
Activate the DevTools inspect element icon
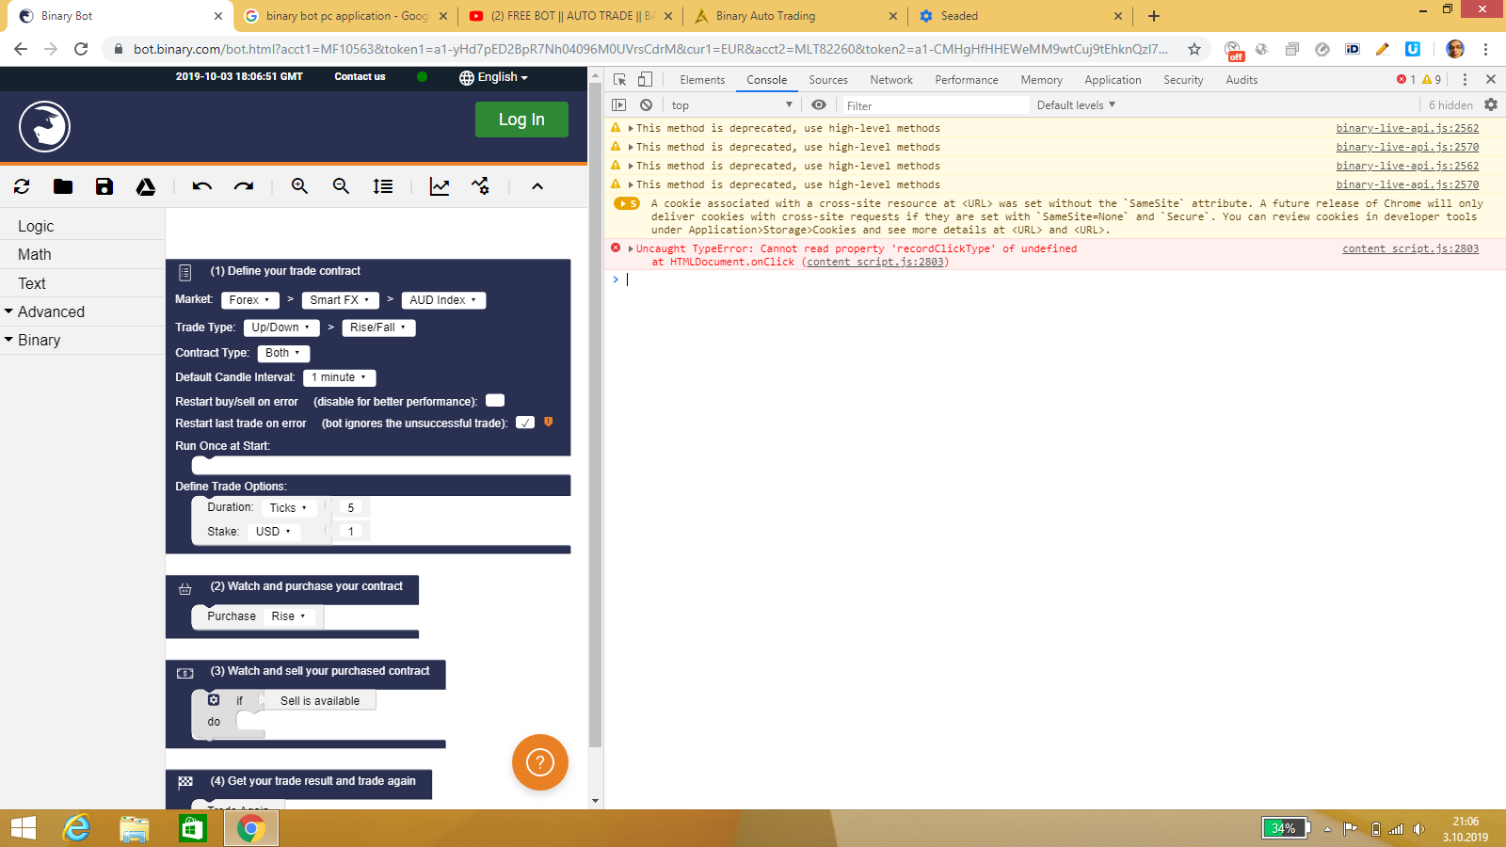pos(619,80)
